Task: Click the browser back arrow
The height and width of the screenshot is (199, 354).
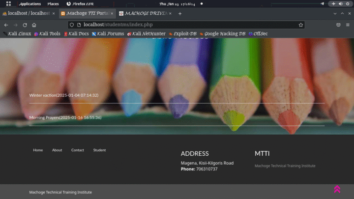Action: tap(6, 25)
